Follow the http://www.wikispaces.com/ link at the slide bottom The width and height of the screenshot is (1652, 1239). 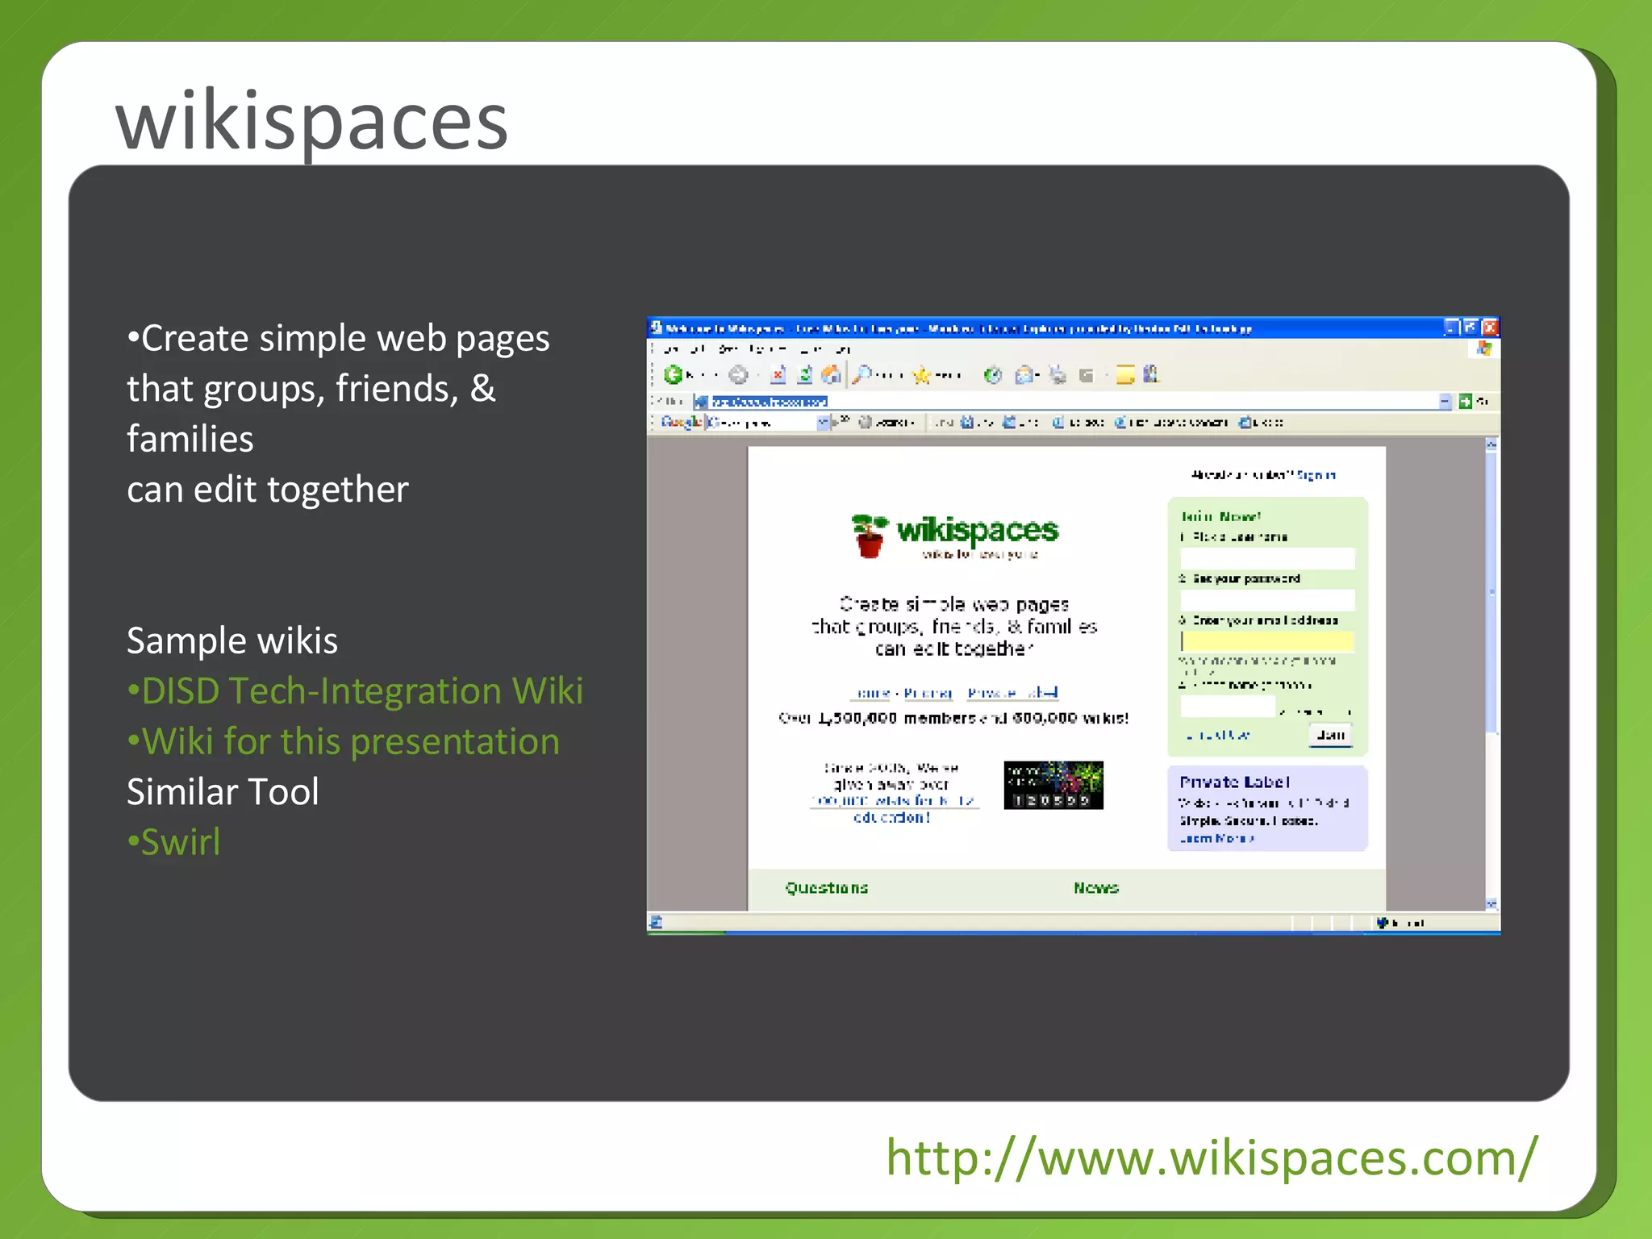click(x=1212, y=1157)
